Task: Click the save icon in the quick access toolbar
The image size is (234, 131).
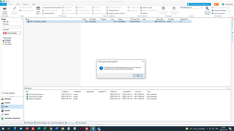Action: coord(6,1)
